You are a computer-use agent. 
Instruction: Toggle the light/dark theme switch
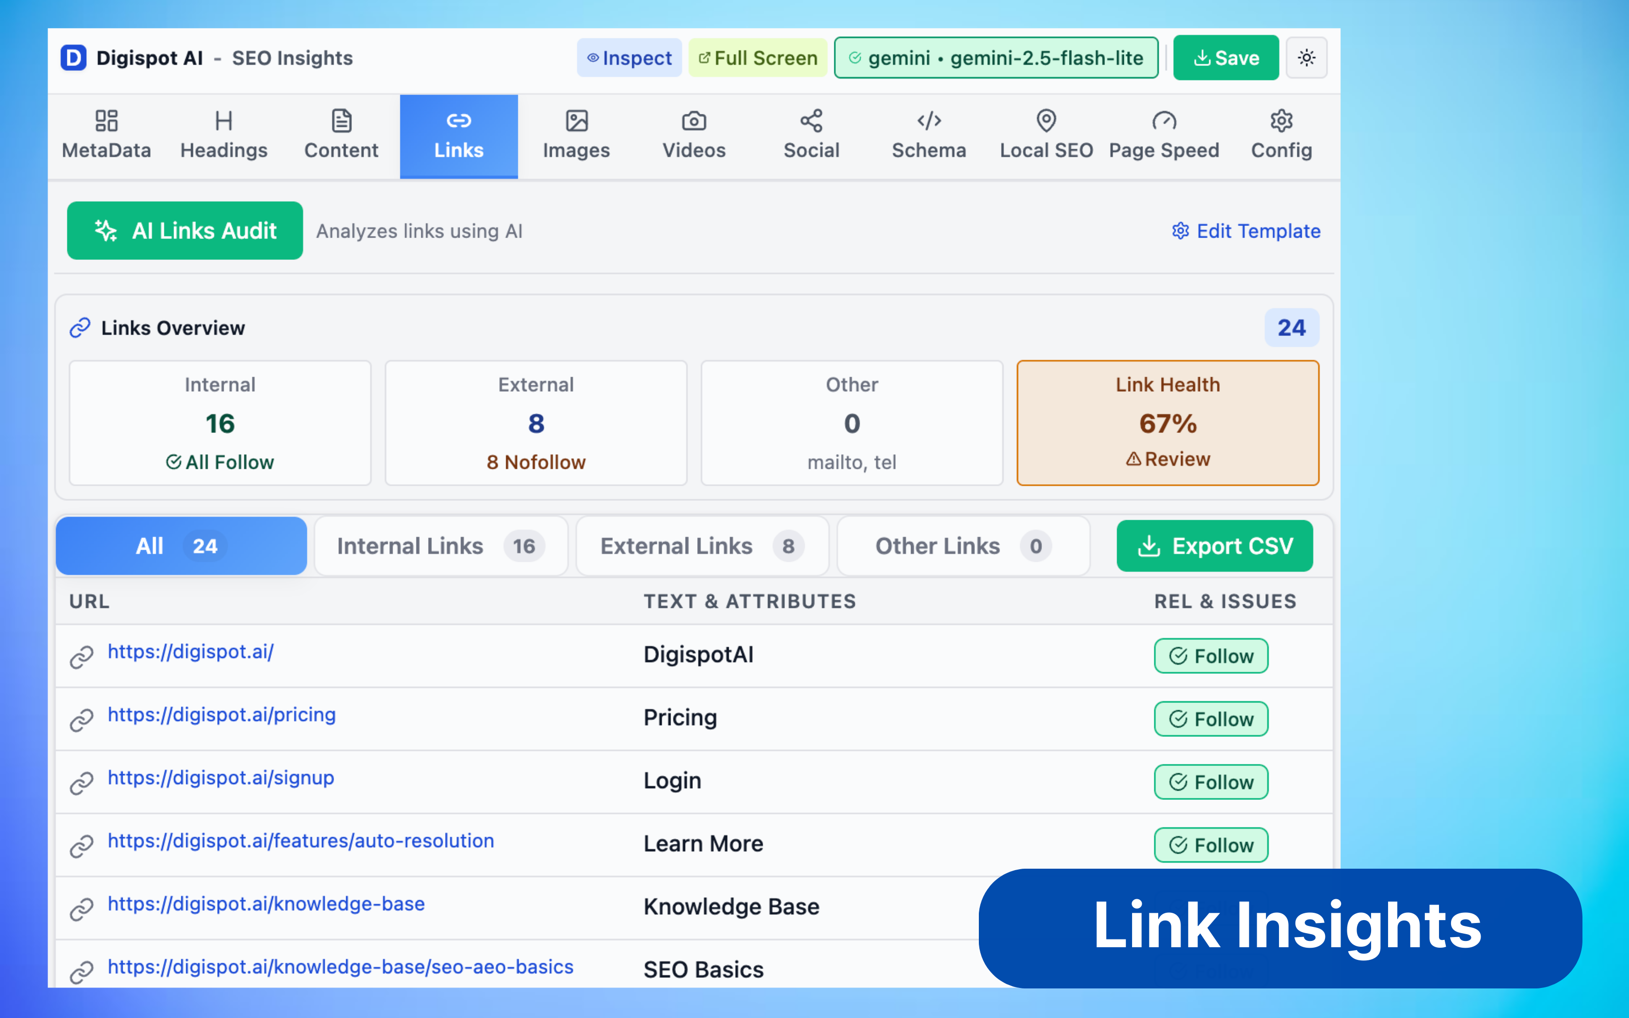[1307, 57]
